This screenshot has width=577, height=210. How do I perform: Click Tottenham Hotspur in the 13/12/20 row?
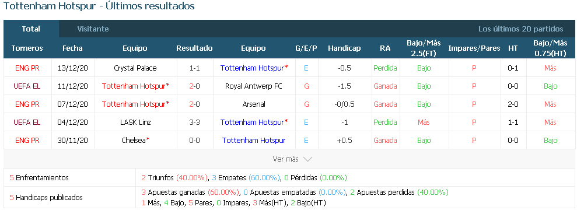[252, 68]
